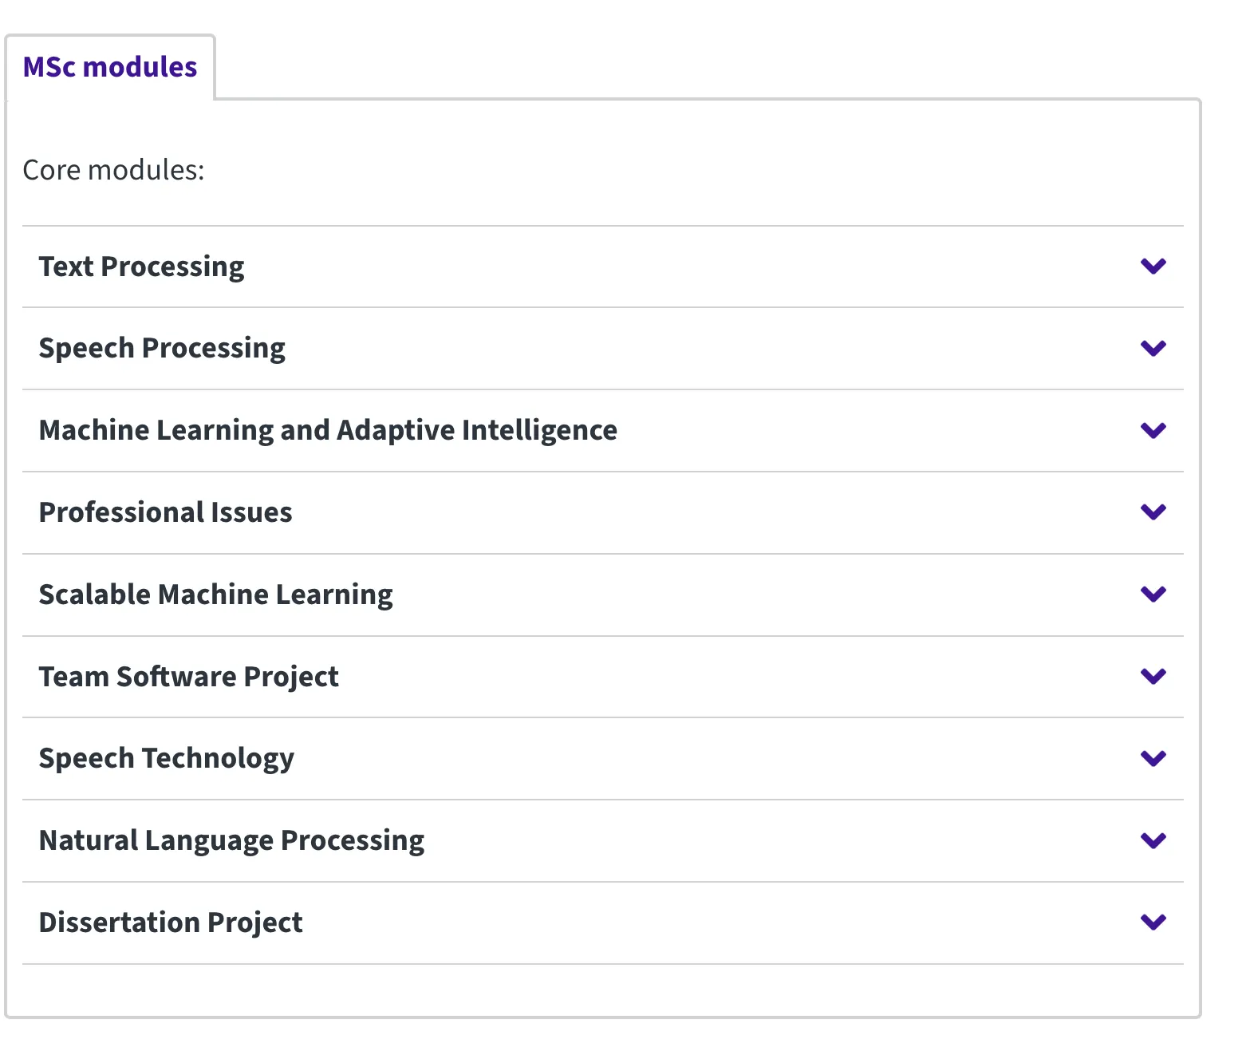This screenshot has height=1047, width=1246.
Task: Open Machine Learning and Adaptive Intelligence details
Action: point(328,431)
